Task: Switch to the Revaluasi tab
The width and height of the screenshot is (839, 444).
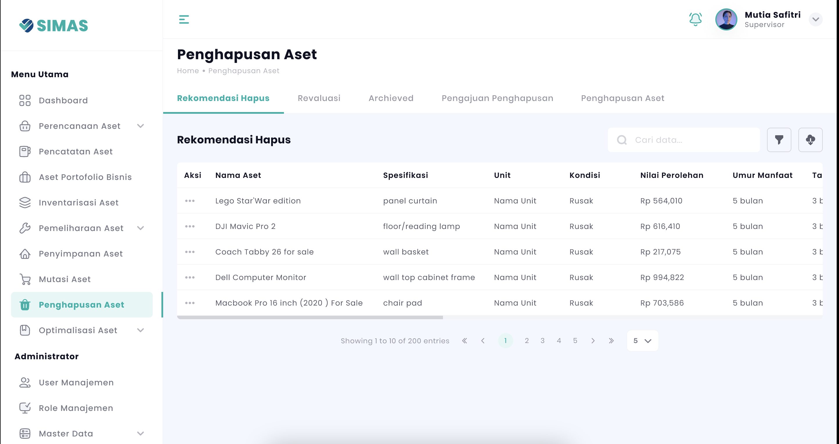Action: [319, 98]
